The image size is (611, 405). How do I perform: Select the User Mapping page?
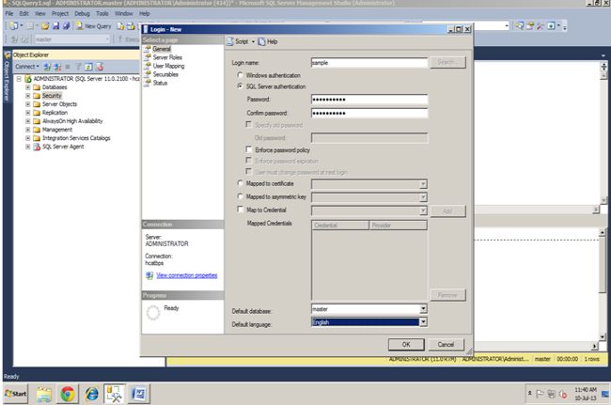pos(168,66)
